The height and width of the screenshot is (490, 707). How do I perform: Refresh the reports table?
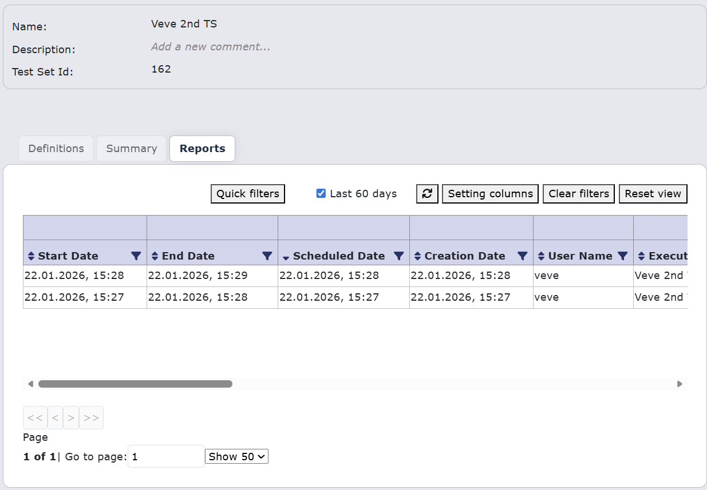pos(427,194)
